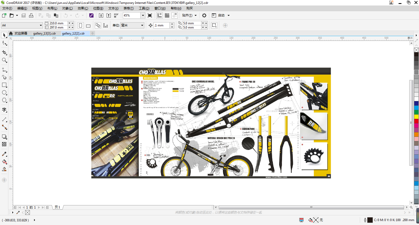Toggle Treat All Objects as Filled
Image resolution: width=419 pixels, height=225 pixels.
pos(214,25)
